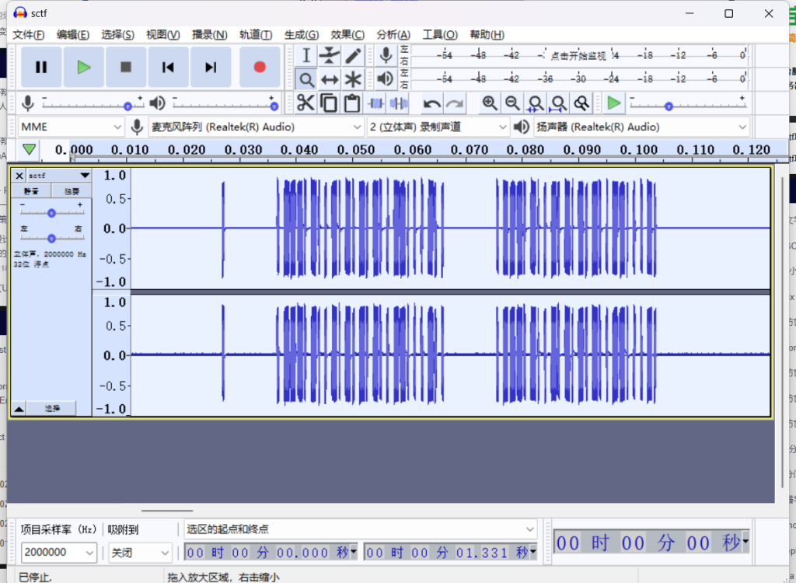The image size is (796, 583).
Task: Open the 文件 menu
Action: coord(28,34)
